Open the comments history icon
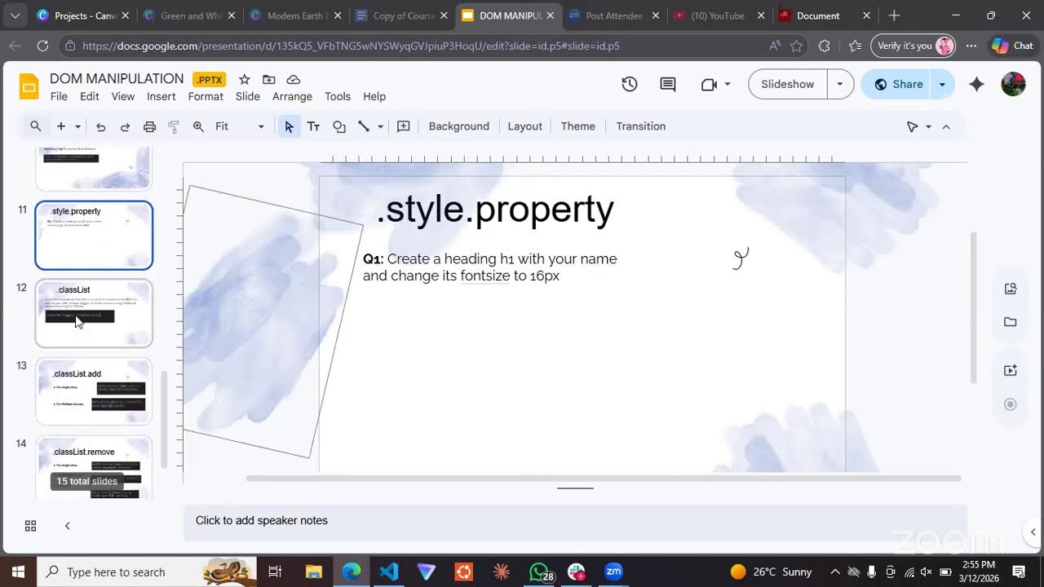 [x=668, y=84]
